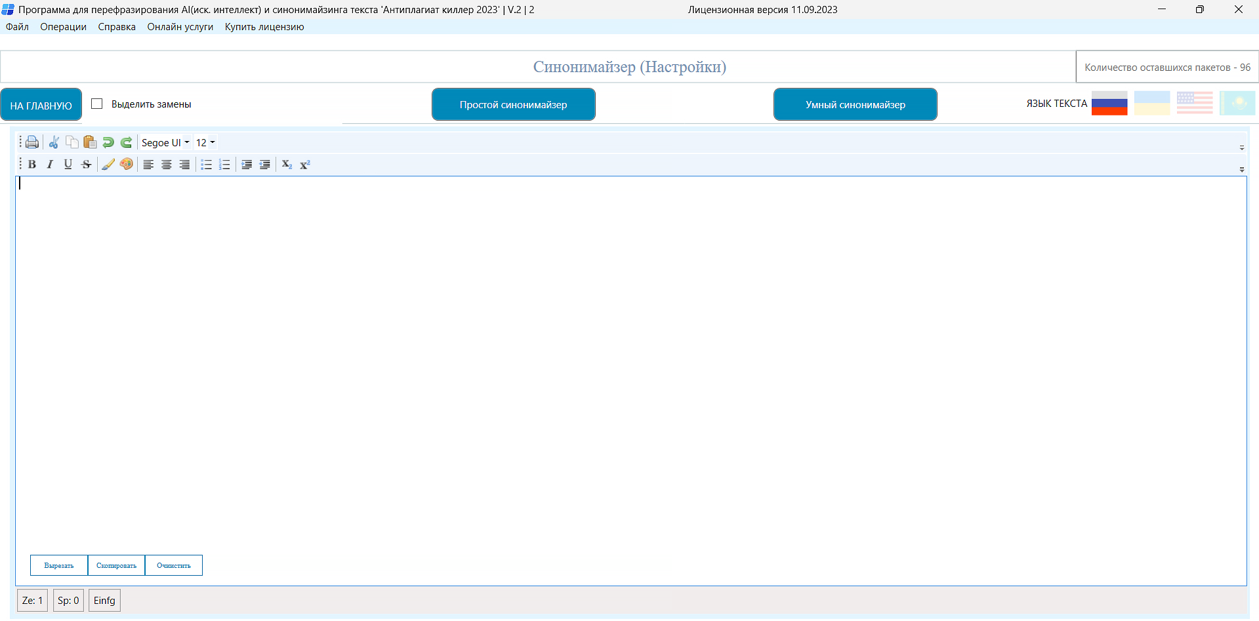The width and height of the screenshot is (1259, 621).
Task: Align text to the left
Action: click(x=148, y=165)
